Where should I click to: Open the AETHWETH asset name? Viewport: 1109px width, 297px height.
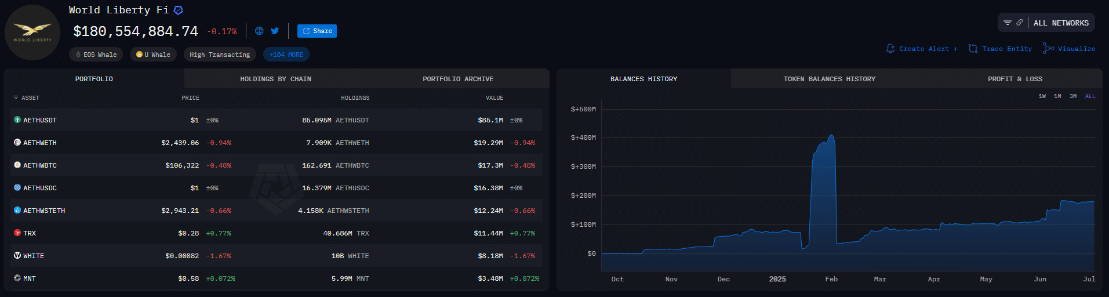click(40, 143)
